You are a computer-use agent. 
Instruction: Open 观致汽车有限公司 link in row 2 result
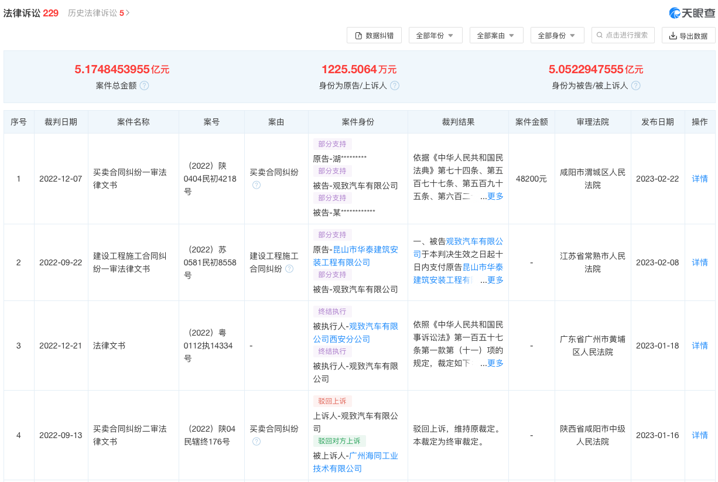459,248
